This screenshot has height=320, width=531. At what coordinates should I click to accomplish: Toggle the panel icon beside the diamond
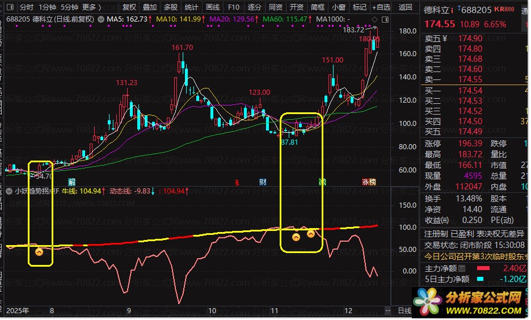click(385, 19)
